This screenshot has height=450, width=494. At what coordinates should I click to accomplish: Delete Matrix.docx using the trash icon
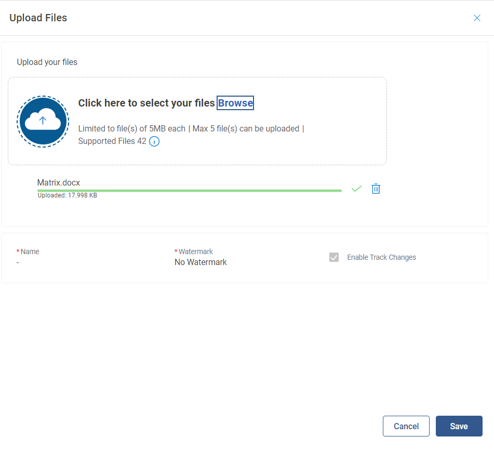point(376,189)
